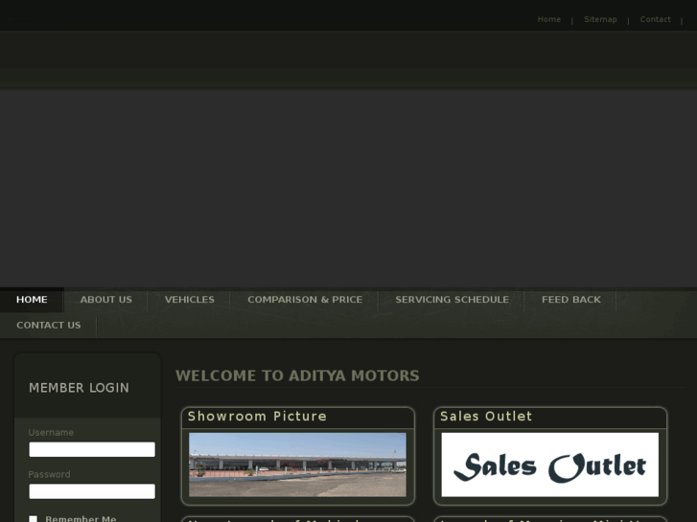Open COMPARISON & PRICE page

[305, 300]
